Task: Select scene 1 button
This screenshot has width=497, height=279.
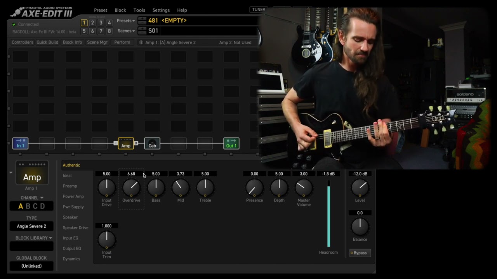Action: coord(84,23)
